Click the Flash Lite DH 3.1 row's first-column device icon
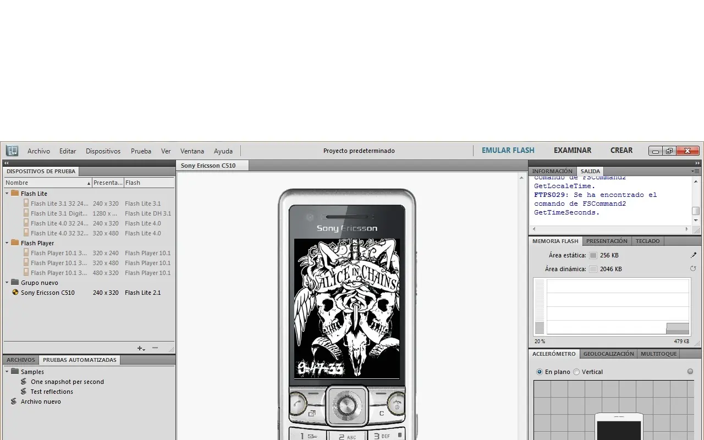The width and height of the screenshot is (704, 440). click(x=26, y=213)
